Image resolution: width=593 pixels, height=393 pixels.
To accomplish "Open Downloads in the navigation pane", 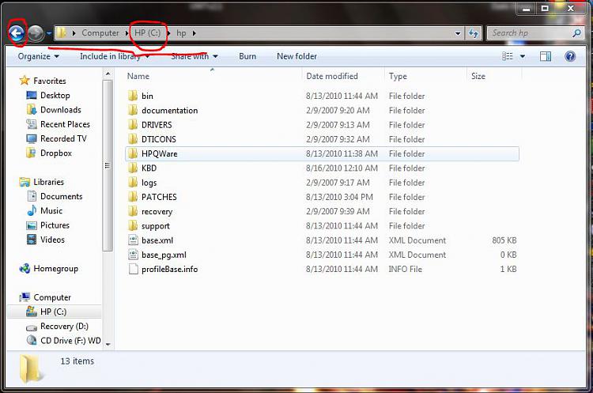I will point(54,110).
